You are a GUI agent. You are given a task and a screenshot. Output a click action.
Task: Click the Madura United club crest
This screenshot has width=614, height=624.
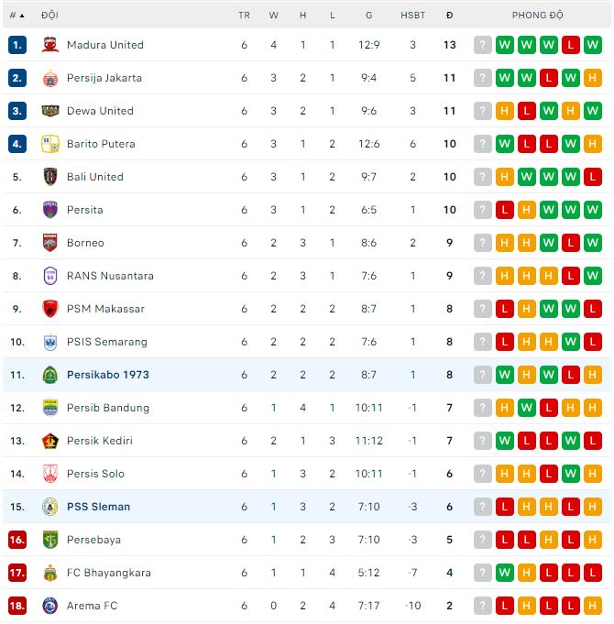point(50,45)
